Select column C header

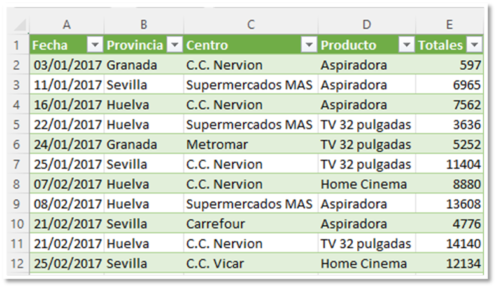click(250, 25)
